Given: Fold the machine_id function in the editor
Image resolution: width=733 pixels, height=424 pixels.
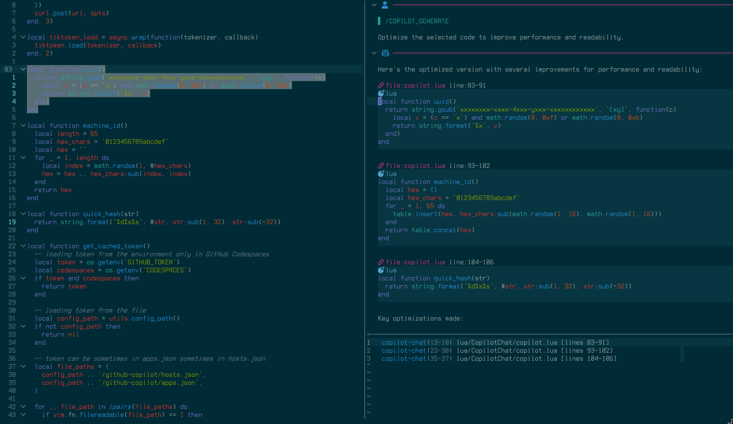Looking at the screenshot, I should (x=23, y=125).
